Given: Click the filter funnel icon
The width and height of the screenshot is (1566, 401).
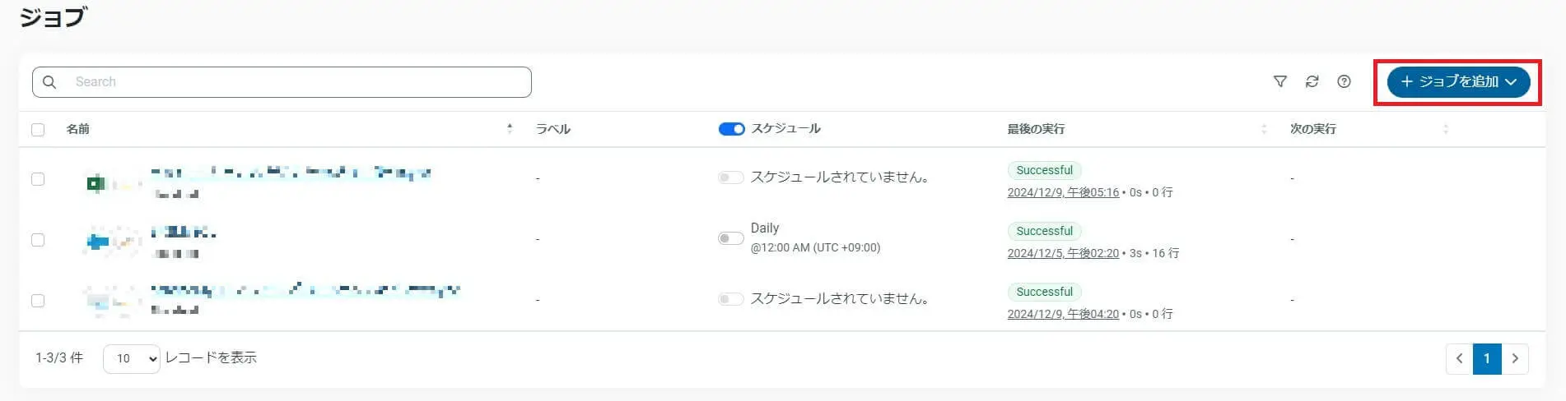Looking at the screenshot, I should 1279,81.
